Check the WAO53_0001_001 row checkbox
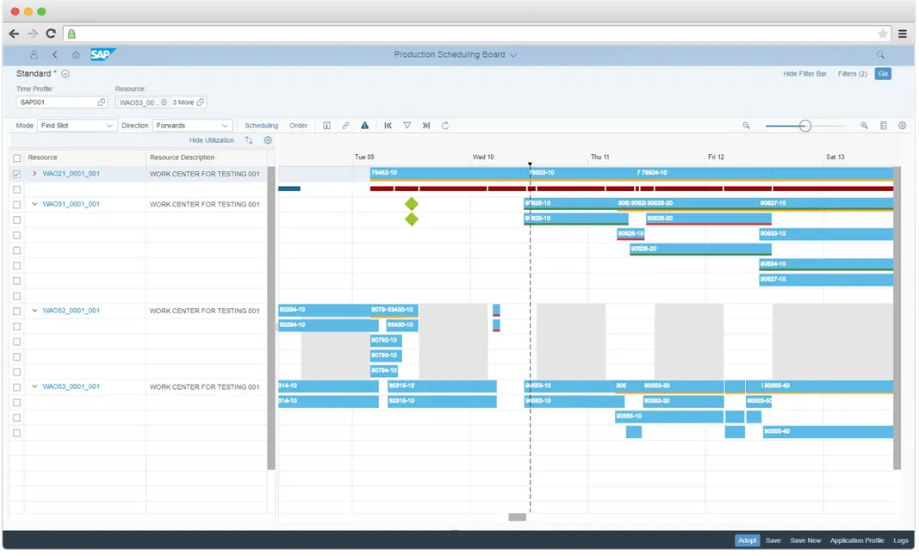The height and width of the screenshot is (556, 919). click(x=17, y=388)
